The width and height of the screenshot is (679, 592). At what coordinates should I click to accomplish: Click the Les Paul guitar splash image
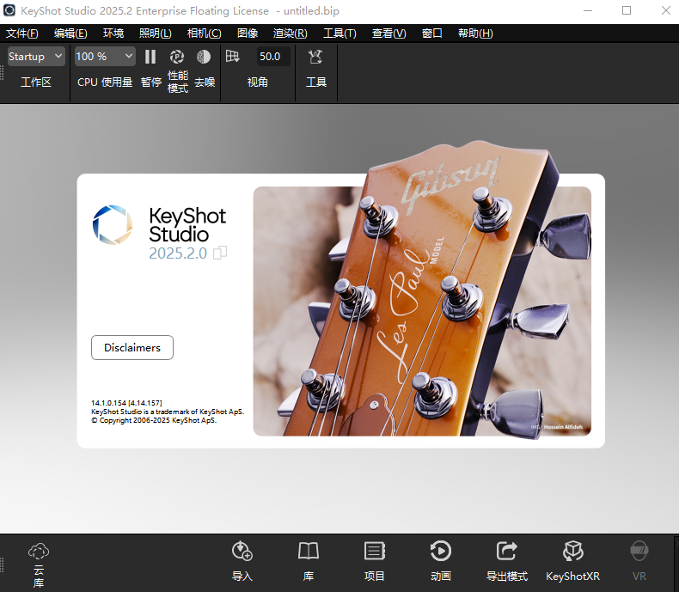(422, 311)
